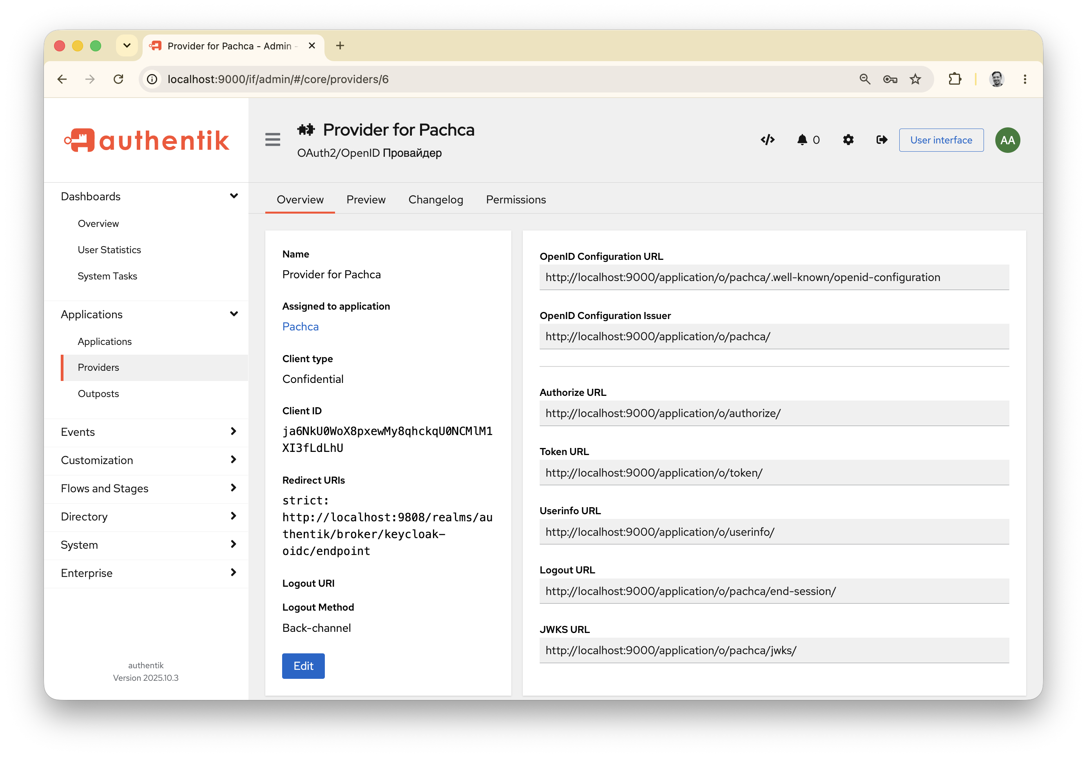Click the Logout URL field
The image size is (1087, 758).
tap(774, 591)
